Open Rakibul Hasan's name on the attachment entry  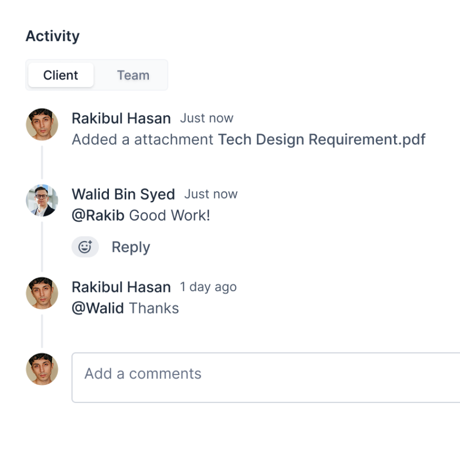click(121, 118)
